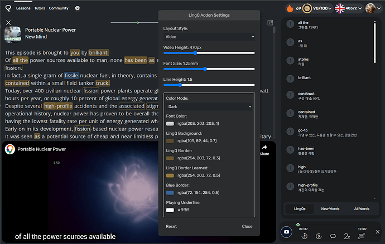Screen dimensions: 385x244
Task: Click the highlighted word 'contained' in text
Action: tap(17, 83)
